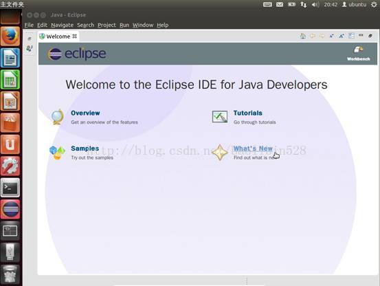Click the Overview globe icon
The height and width of the screenshot is (286, 380).
point(58,117)
